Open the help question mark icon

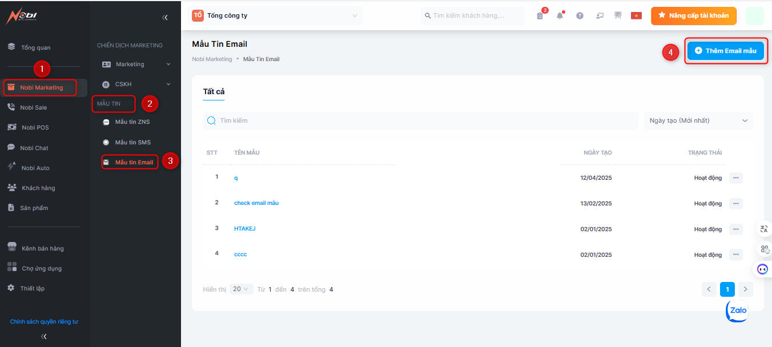580,16
